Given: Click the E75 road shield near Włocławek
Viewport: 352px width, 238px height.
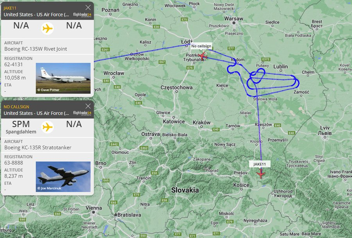Looking at the screenshot, I should click(x=184, y=20).
